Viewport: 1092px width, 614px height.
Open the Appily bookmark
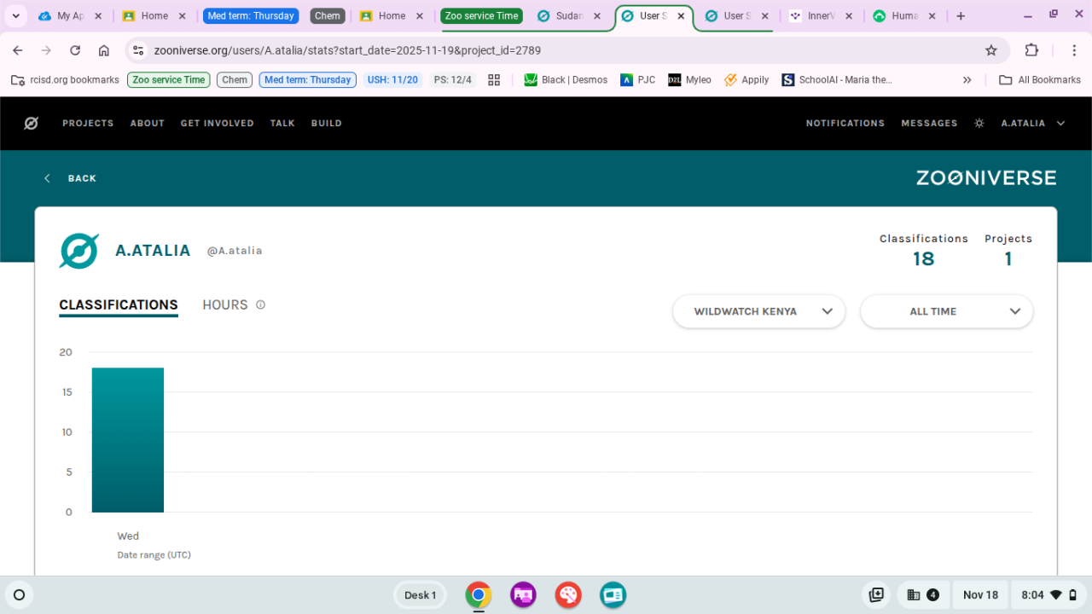pos(746,80)
